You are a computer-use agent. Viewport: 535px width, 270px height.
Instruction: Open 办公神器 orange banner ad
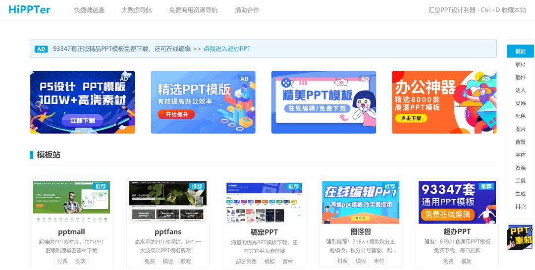tap(444, 102)
